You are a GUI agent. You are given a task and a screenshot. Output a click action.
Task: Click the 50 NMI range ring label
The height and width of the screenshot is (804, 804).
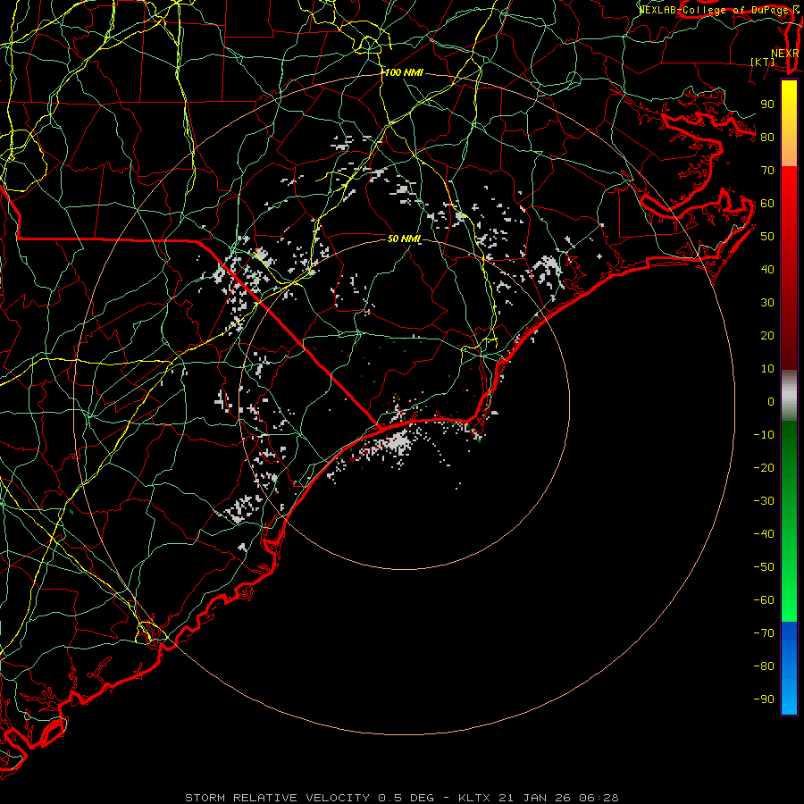(x=404, y=239)
